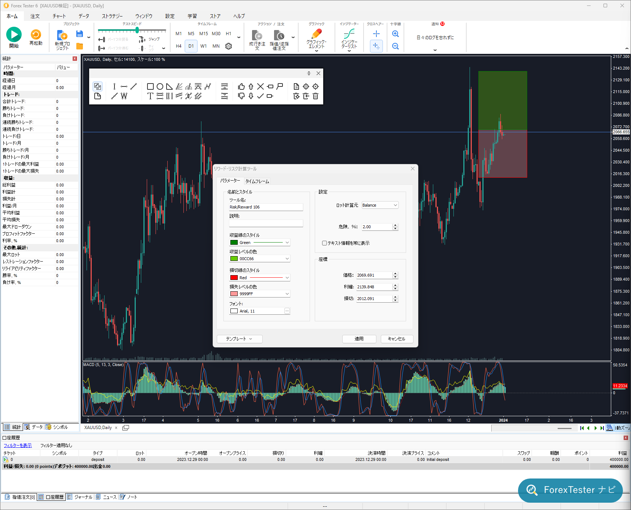Insert an up arrow sign
The height and width of the screenshot is (510, 631).
251,86
